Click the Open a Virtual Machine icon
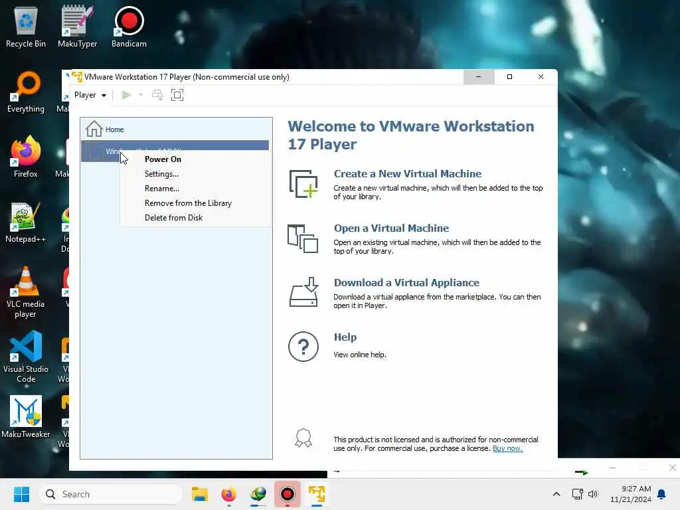Image resolution: width=680 pixels, height=510 pixels. click(303, 238)
